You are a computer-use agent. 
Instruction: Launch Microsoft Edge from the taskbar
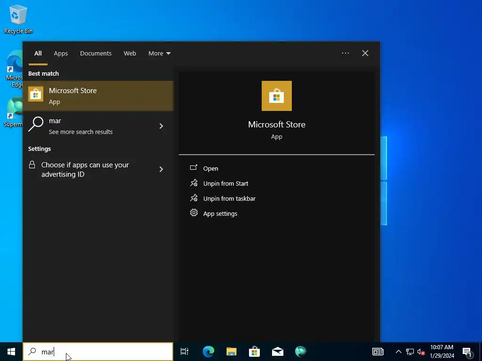click(209, 352)
